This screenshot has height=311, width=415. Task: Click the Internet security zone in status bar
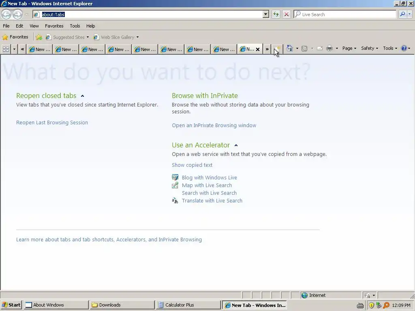tap(331, 295)
